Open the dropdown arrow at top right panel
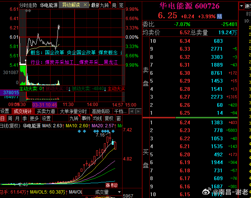 [241, 6]
